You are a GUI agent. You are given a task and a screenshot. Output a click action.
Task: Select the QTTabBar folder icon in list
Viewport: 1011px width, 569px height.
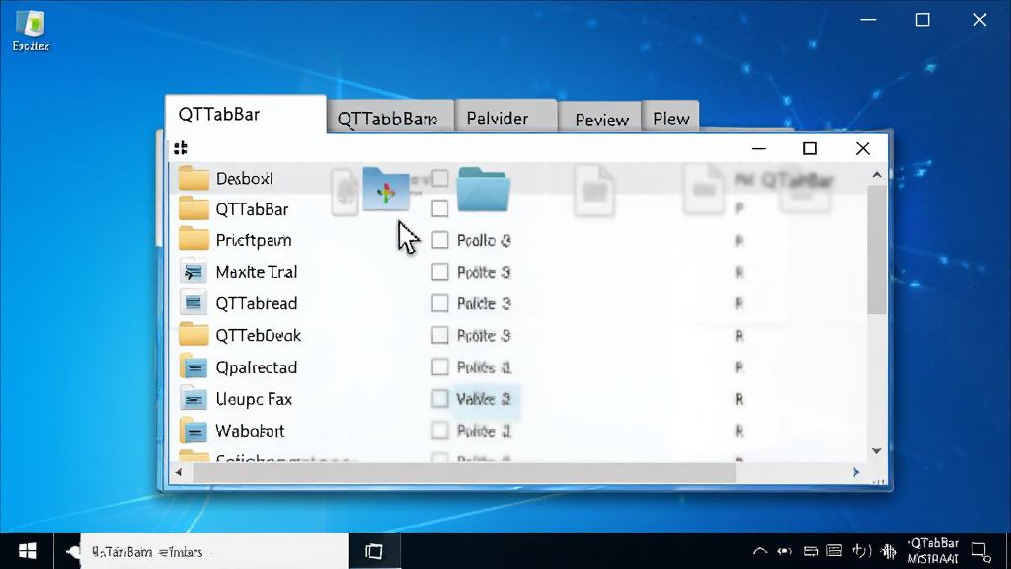click(194, 209)
